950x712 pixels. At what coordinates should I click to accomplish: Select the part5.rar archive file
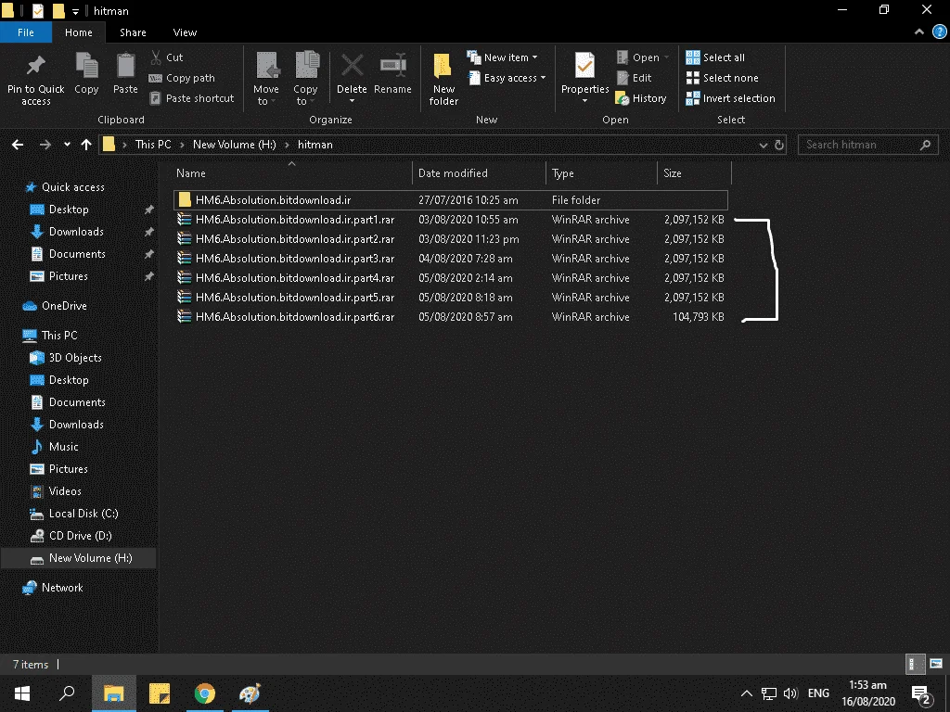(x=450, y=298)
